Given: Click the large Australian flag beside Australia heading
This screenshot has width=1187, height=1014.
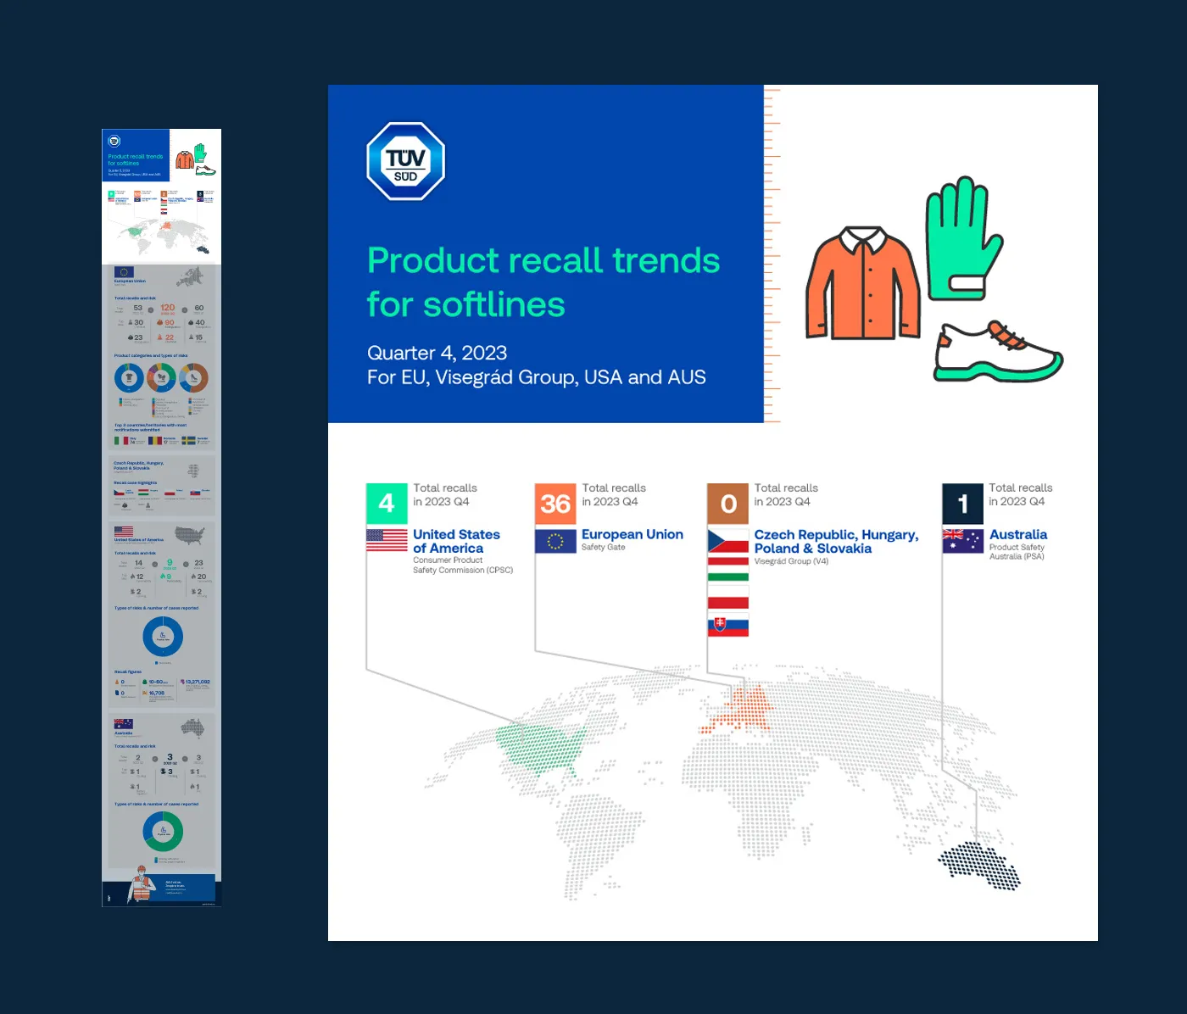Looking at the screenshot, I should [x=962, y=540].
